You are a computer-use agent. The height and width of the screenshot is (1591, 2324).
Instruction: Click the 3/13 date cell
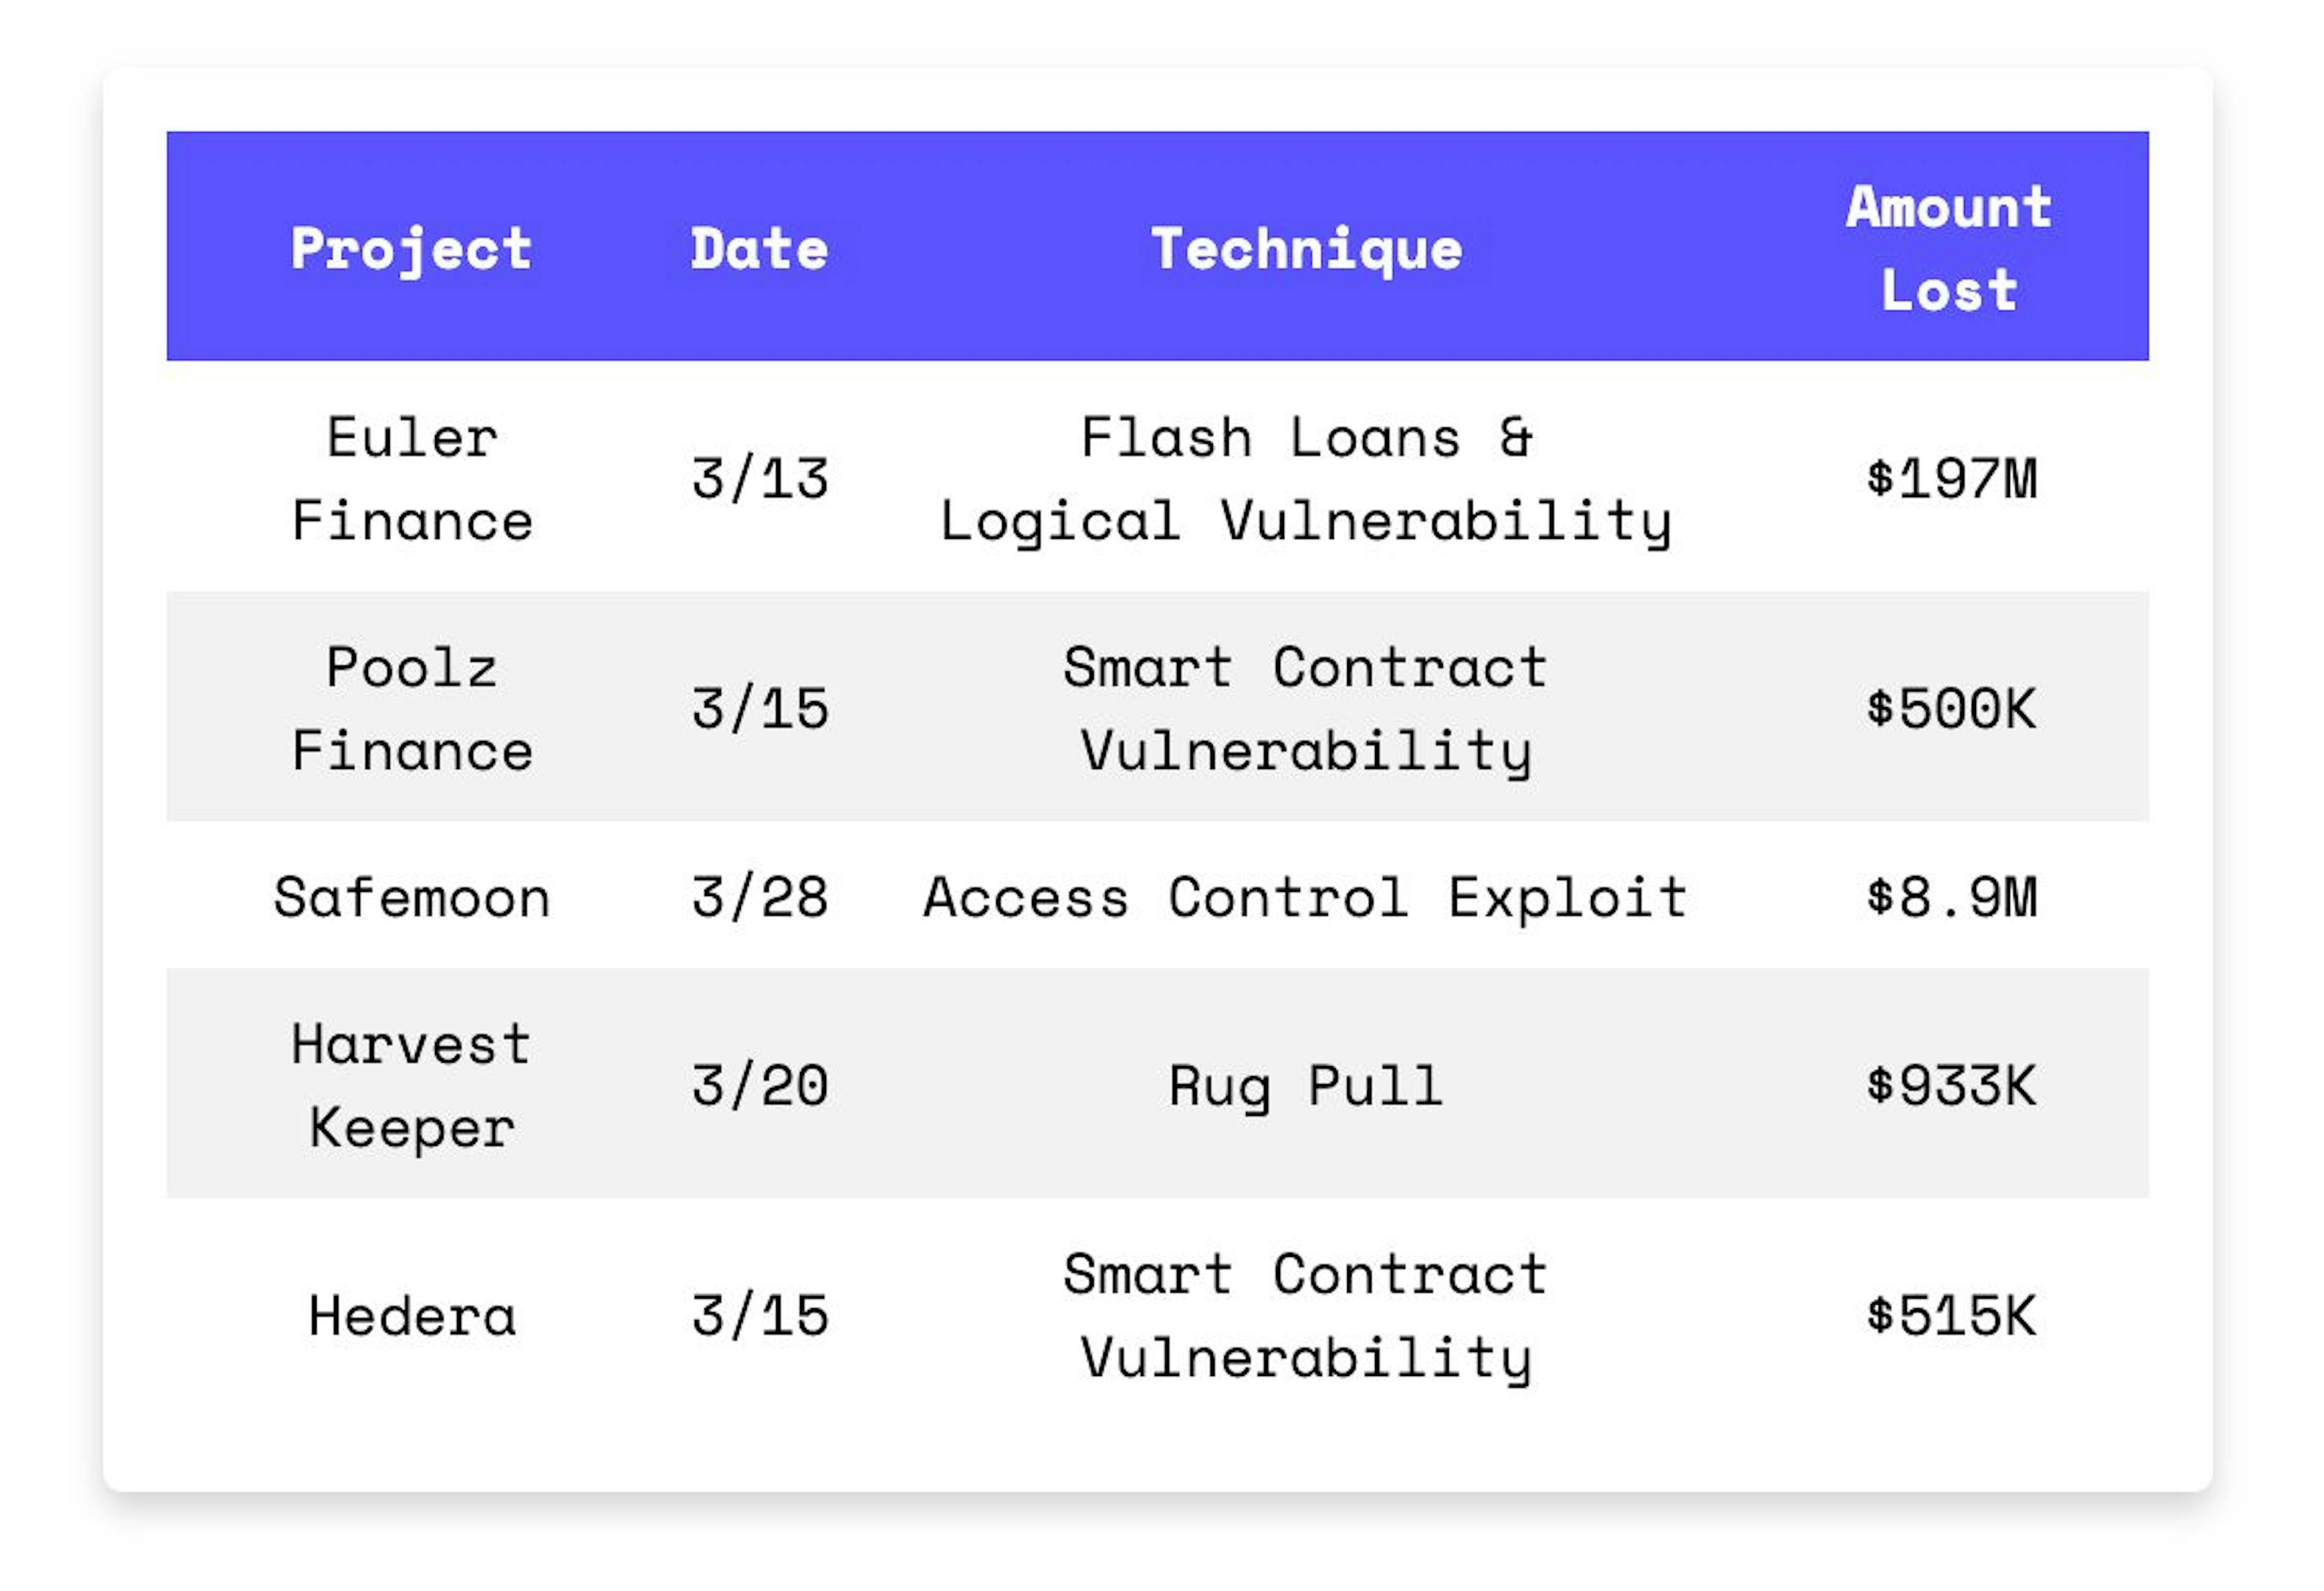(759, 478)
